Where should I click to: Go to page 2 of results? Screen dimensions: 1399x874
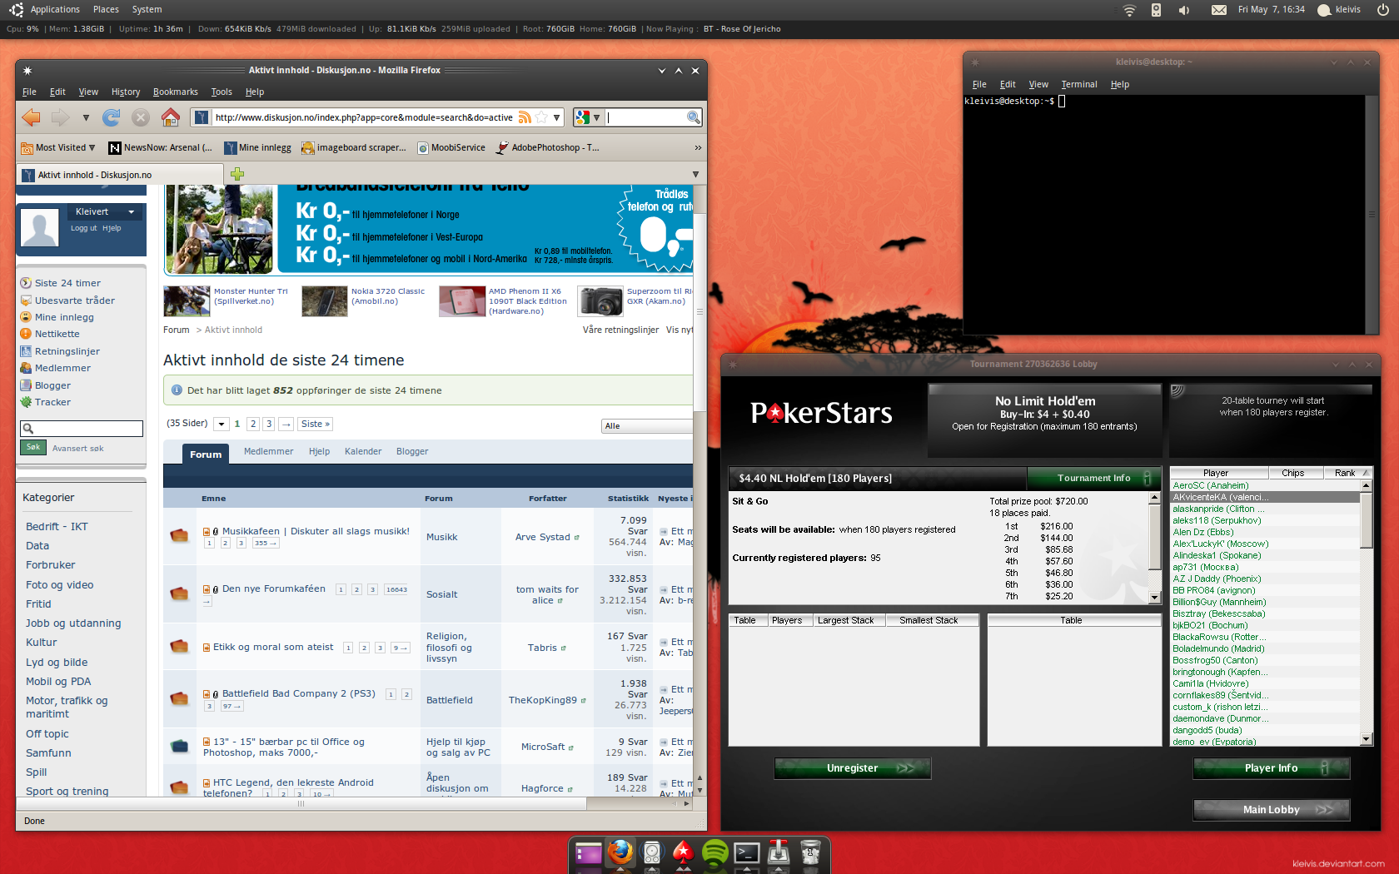click(x=253, y=424)
